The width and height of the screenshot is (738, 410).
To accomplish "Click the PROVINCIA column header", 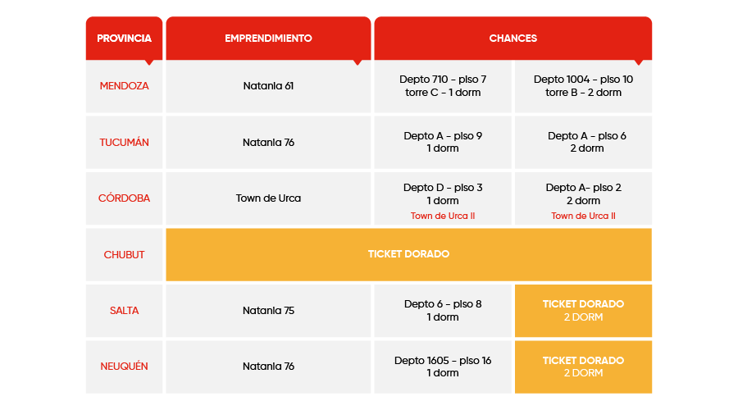I will coord(125,38).
